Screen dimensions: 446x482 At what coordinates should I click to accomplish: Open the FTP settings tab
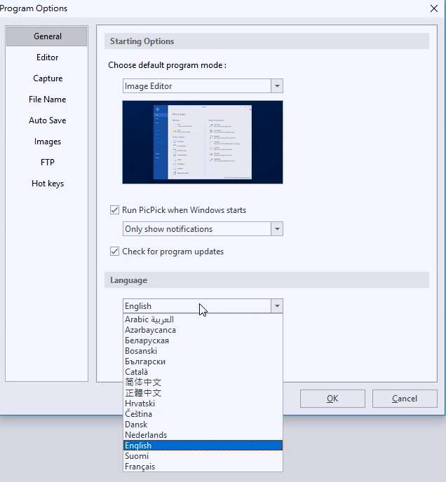(x=48, y=163)
